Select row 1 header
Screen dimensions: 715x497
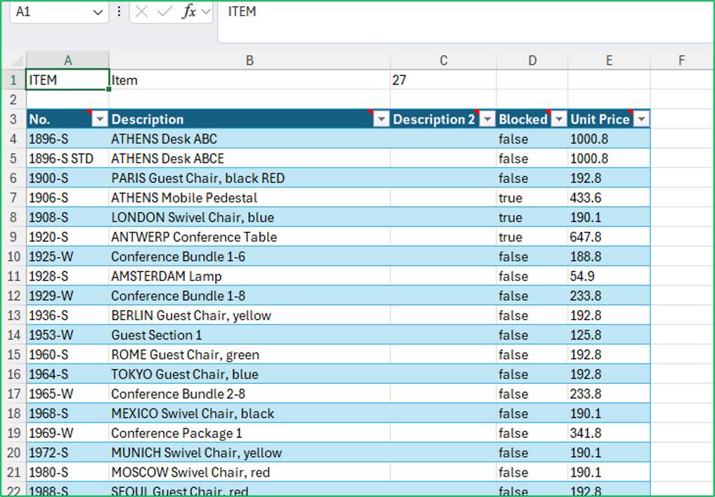13,80
